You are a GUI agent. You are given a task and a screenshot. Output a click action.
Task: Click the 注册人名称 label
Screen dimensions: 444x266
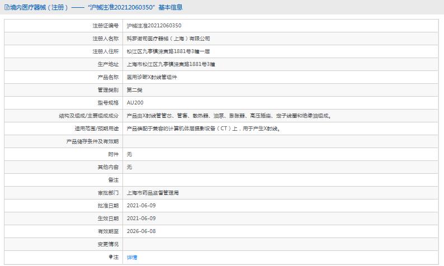[106, 39]
